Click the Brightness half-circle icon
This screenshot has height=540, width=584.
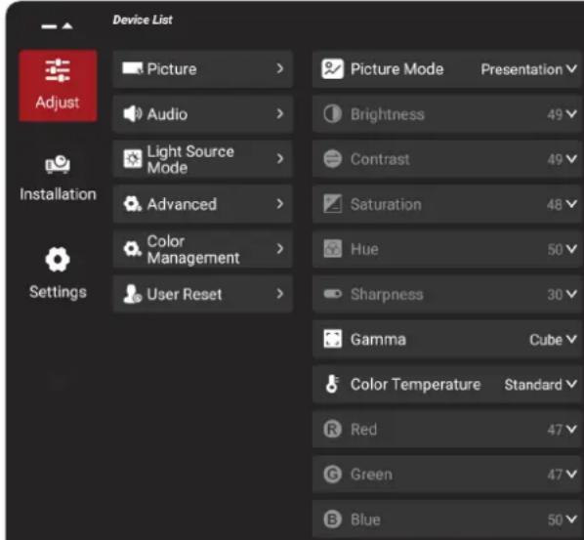pos(332,114)
